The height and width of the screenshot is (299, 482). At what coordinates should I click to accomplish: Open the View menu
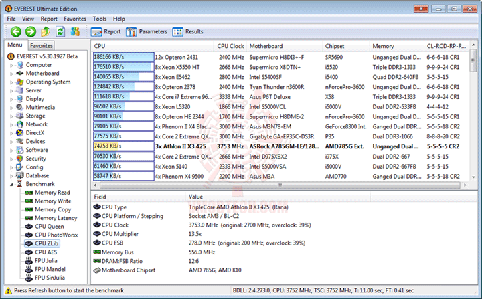click(x=28, y=19)
